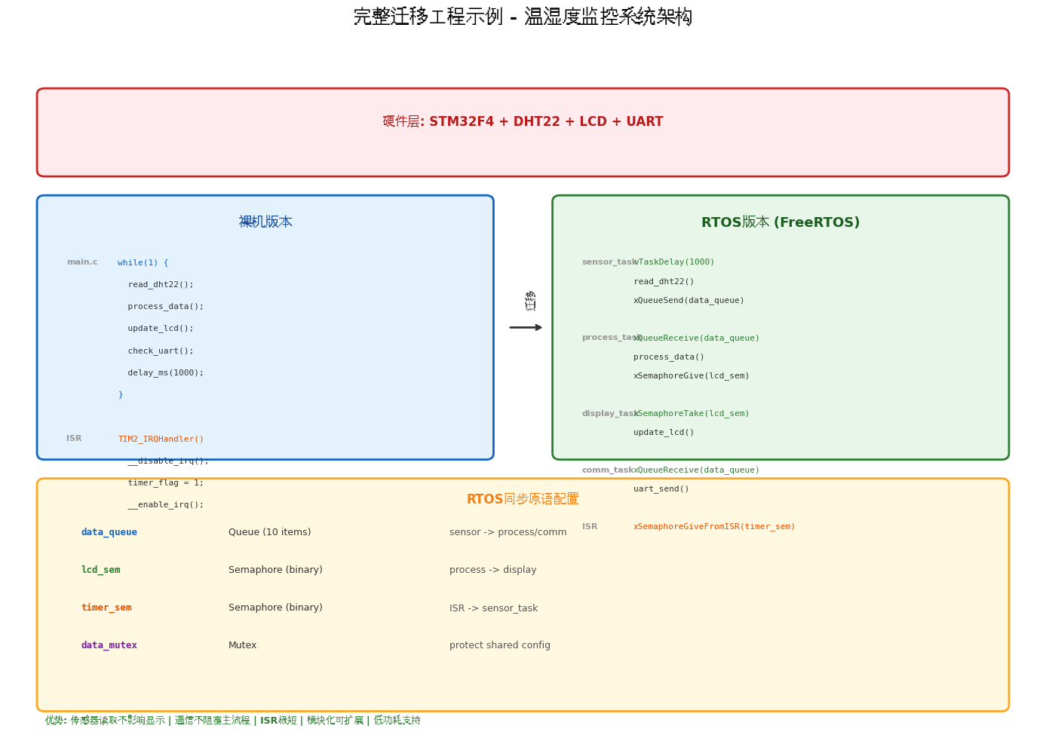The width and height of the screenshot is (1046, 744).
Task: Click the "Queue (10 items)" text
Action: (270, 532)
